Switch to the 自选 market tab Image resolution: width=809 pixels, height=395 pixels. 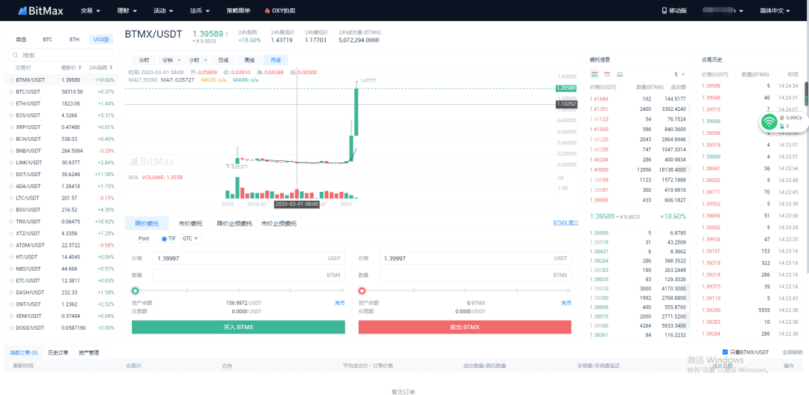[x=21, y=39]
